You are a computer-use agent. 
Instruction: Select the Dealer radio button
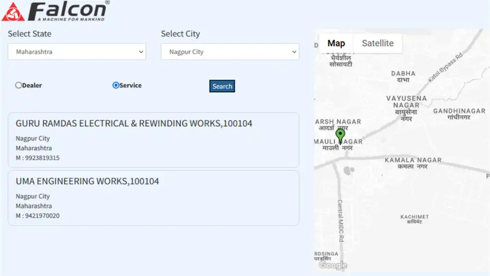coord(19,85)
